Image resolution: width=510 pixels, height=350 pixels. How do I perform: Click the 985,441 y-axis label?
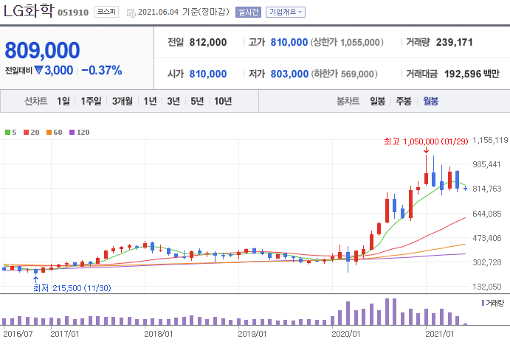[x=486, y=164]
